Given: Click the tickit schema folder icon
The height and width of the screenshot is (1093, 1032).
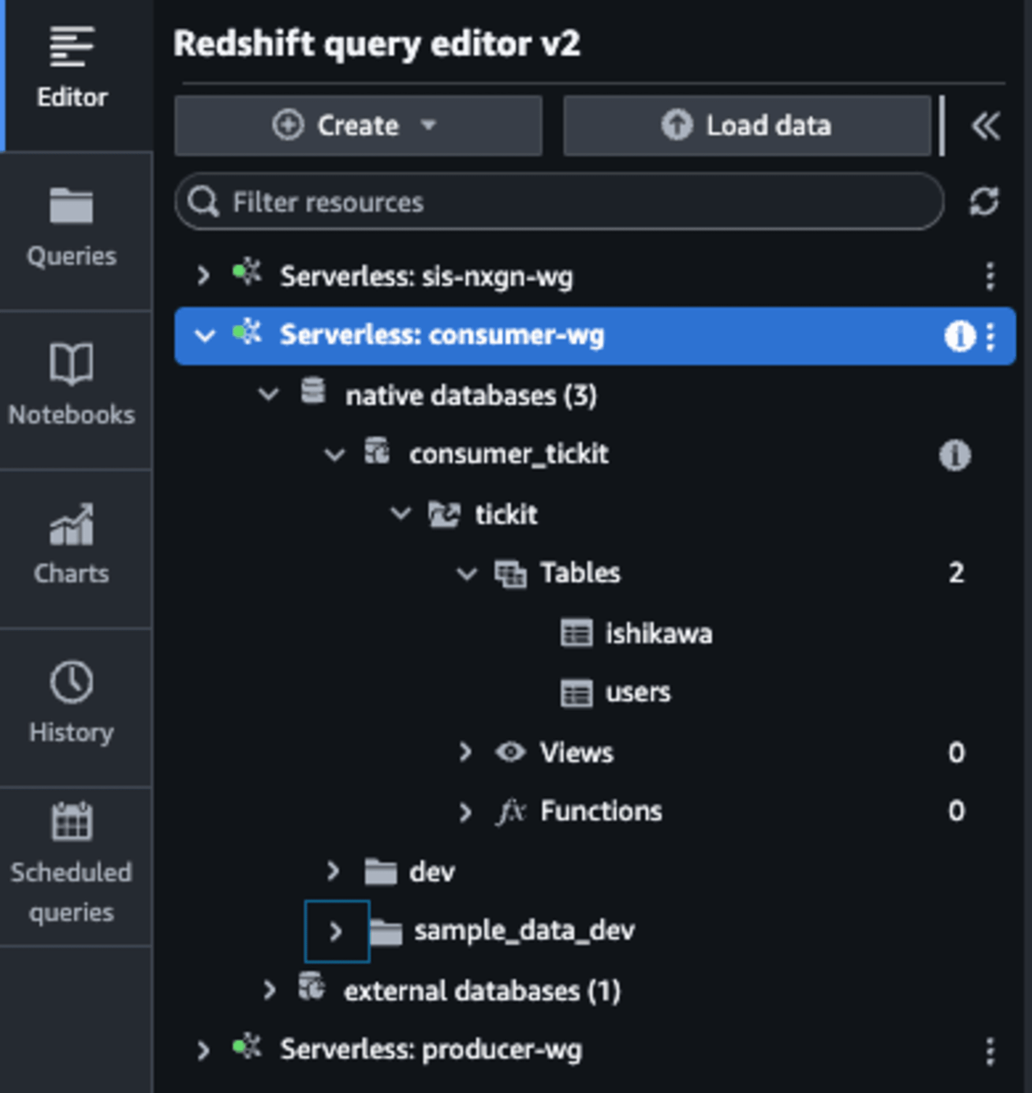Looking at the screenshot, I should [444, 514].
